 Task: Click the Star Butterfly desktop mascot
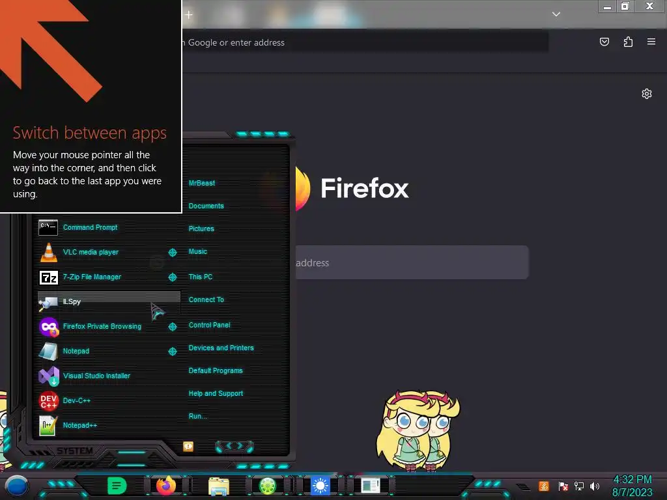pyautogui.click(x=418, y=430)
